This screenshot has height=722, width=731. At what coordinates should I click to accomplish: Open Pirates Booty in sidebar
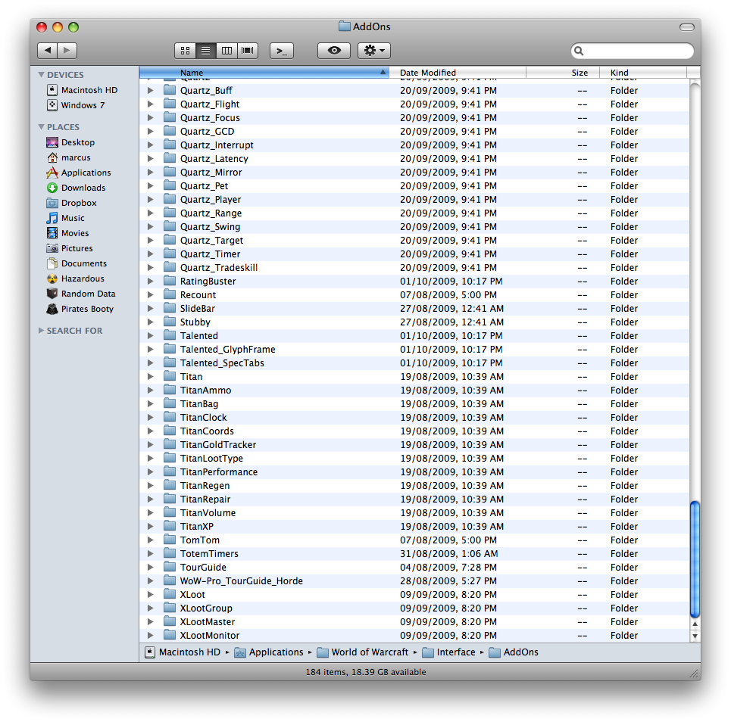pos(80,309)
